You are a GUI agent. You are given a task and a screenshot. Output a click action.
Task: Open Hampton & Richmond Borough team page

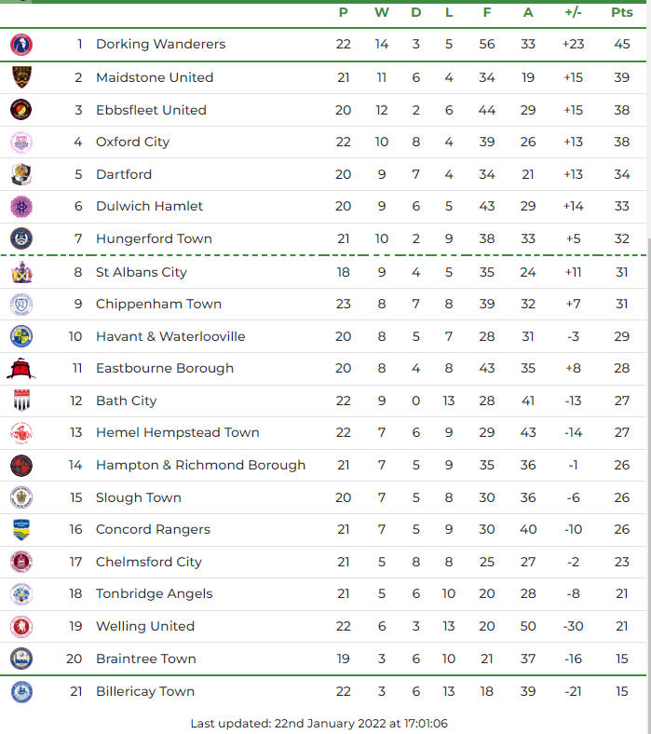200,465
